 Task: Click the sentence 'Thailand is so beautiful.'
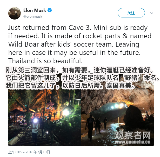pos(45,61)
